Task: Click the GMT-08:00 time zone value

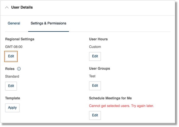Action: (x=14, y=47)
